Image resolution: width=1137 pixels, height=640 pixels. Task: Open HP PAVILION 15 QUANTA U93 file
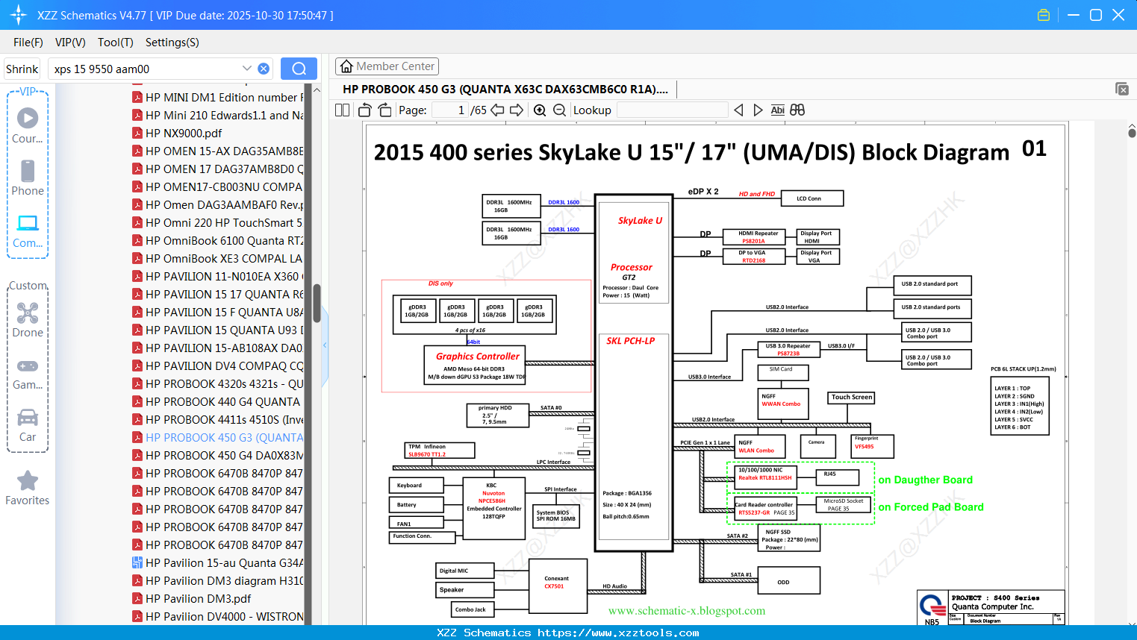(218, 330)
